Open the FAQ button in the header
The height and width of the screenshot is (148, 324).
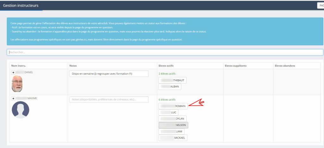(320, 5)
